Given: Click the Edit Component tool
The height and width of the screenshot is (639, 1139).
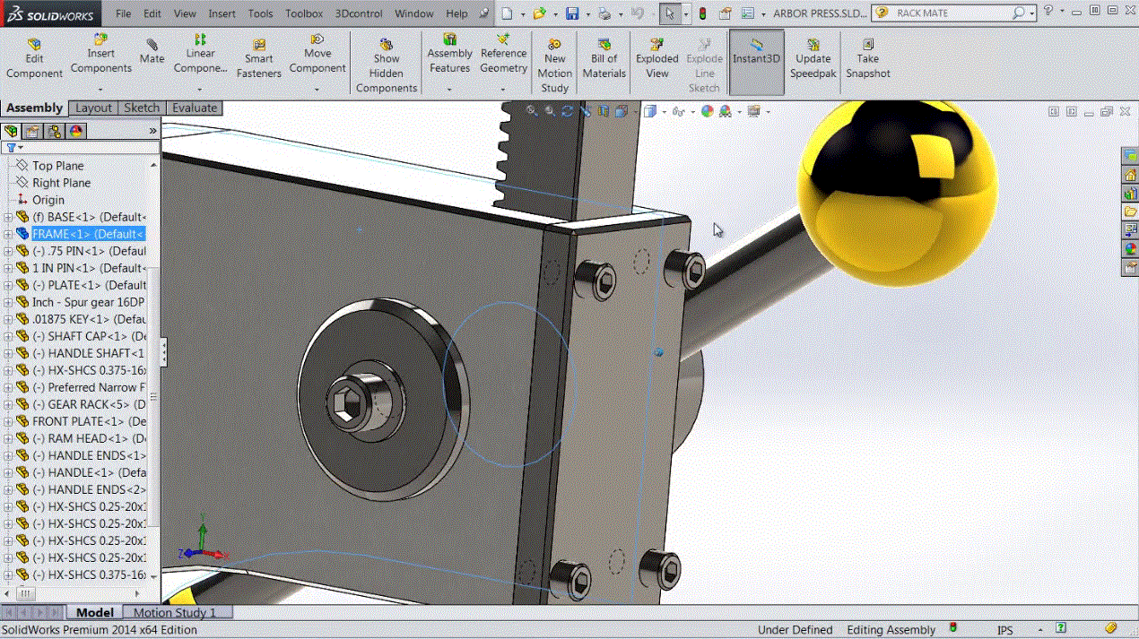Looking at the screenshot, I should tap(34, 59).
